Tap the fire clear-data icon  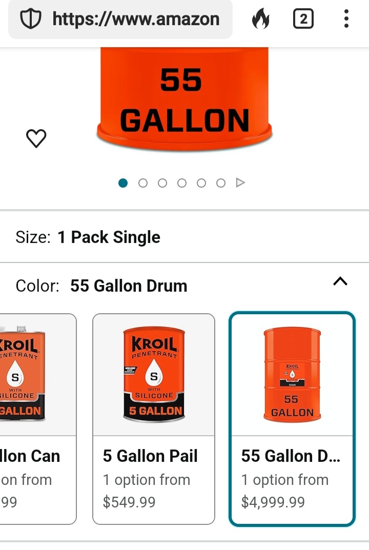pos(260,19)
